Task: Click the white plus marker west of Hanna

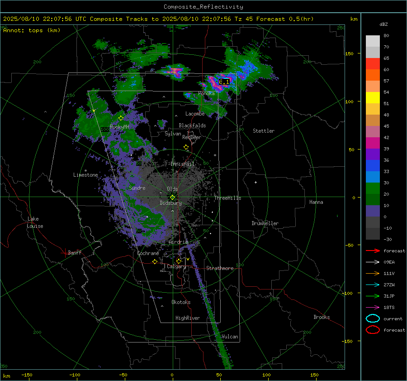Action: coord(256,182)
